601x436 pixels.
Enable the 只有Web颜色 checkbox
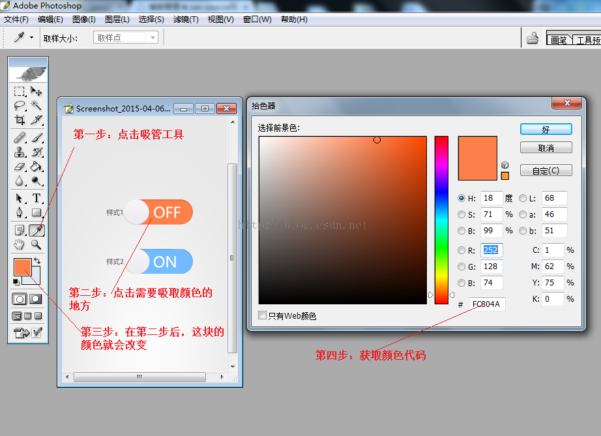coord(262,315)
